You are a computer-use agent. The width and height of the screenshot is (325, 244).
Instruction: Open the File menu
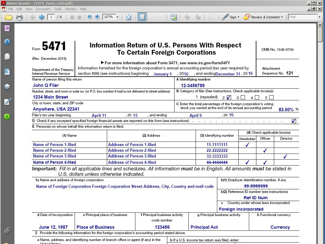coord(11,9)
